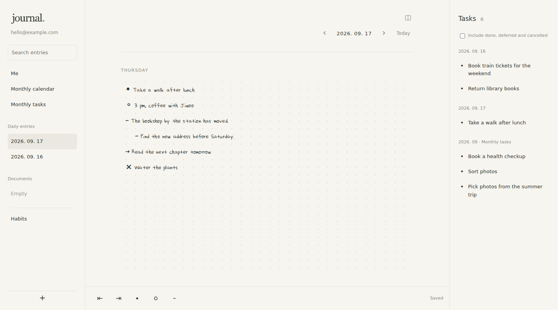
Task: Click the date 2026. 09. 17 in header
Action: coord(354,34)
